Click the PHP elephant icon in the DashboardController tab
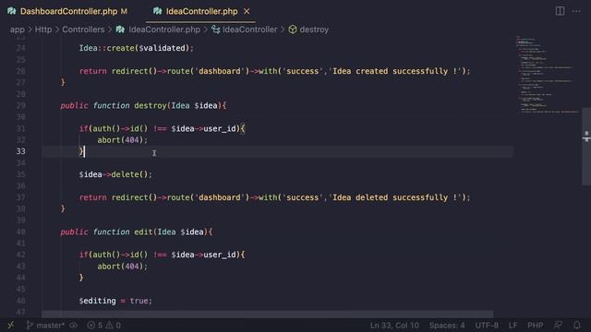Viewport: 591px width, 332px height. click(x=12, y=11)
